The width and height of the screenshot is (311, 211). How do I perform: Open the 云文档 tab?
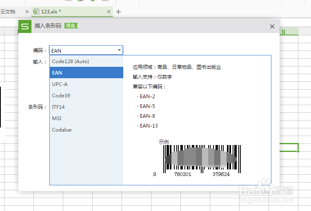(8, 12)
